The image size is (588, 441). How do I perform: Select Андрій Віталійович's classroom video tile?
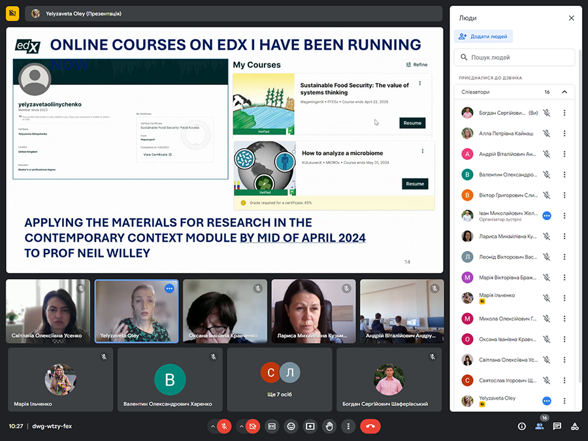402,311
